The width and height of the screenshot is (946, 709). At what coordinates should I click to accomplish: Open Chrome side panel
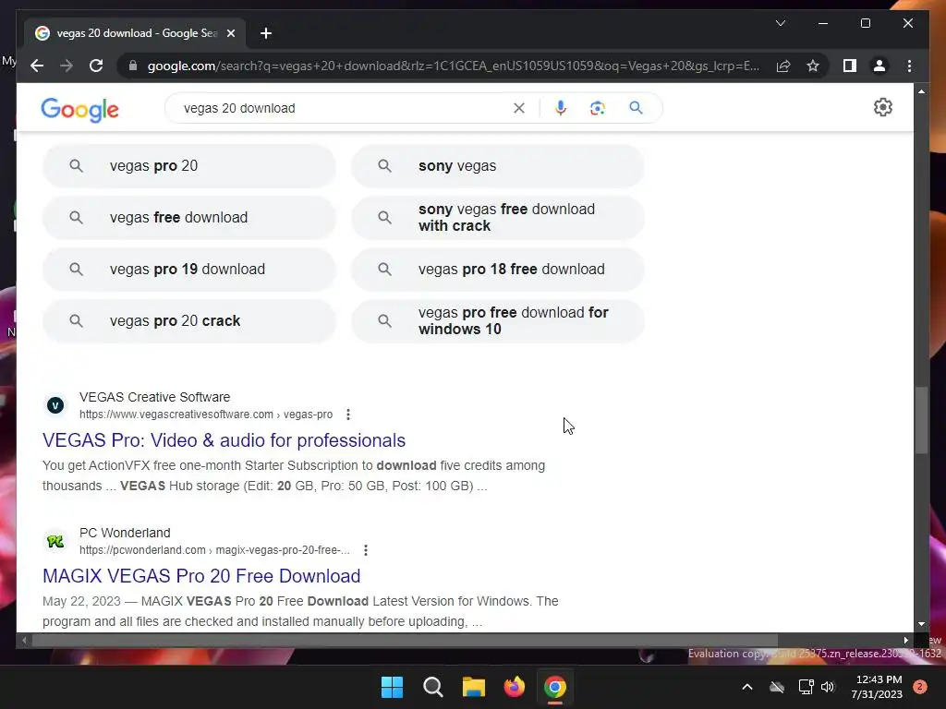tap(850, 66)
